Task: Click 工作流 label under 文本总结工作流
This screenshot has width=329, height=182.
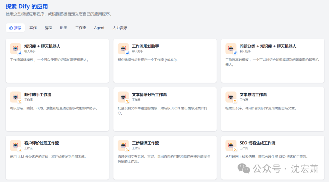Action: tap(244, 100)
